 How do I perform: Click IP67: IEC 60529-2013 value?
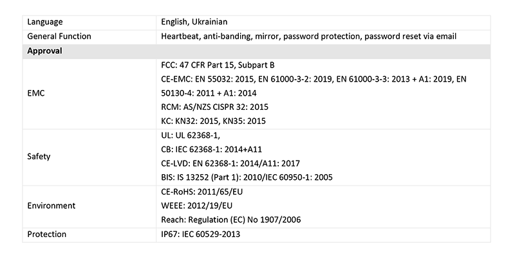tap(200, 235)
